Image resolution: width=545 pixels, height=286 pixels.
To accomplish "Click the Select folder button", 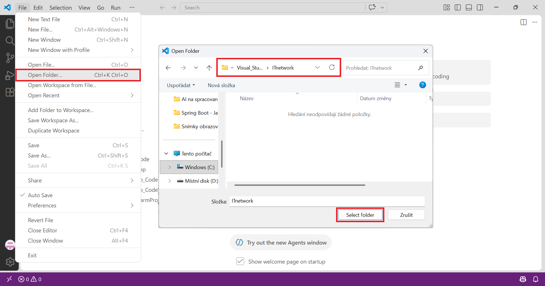I will pyautogui.click(x=360, y=215).
